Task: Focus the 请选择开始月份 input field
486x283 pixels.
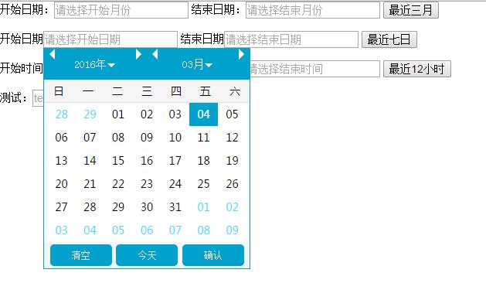Action: [121, 10]
